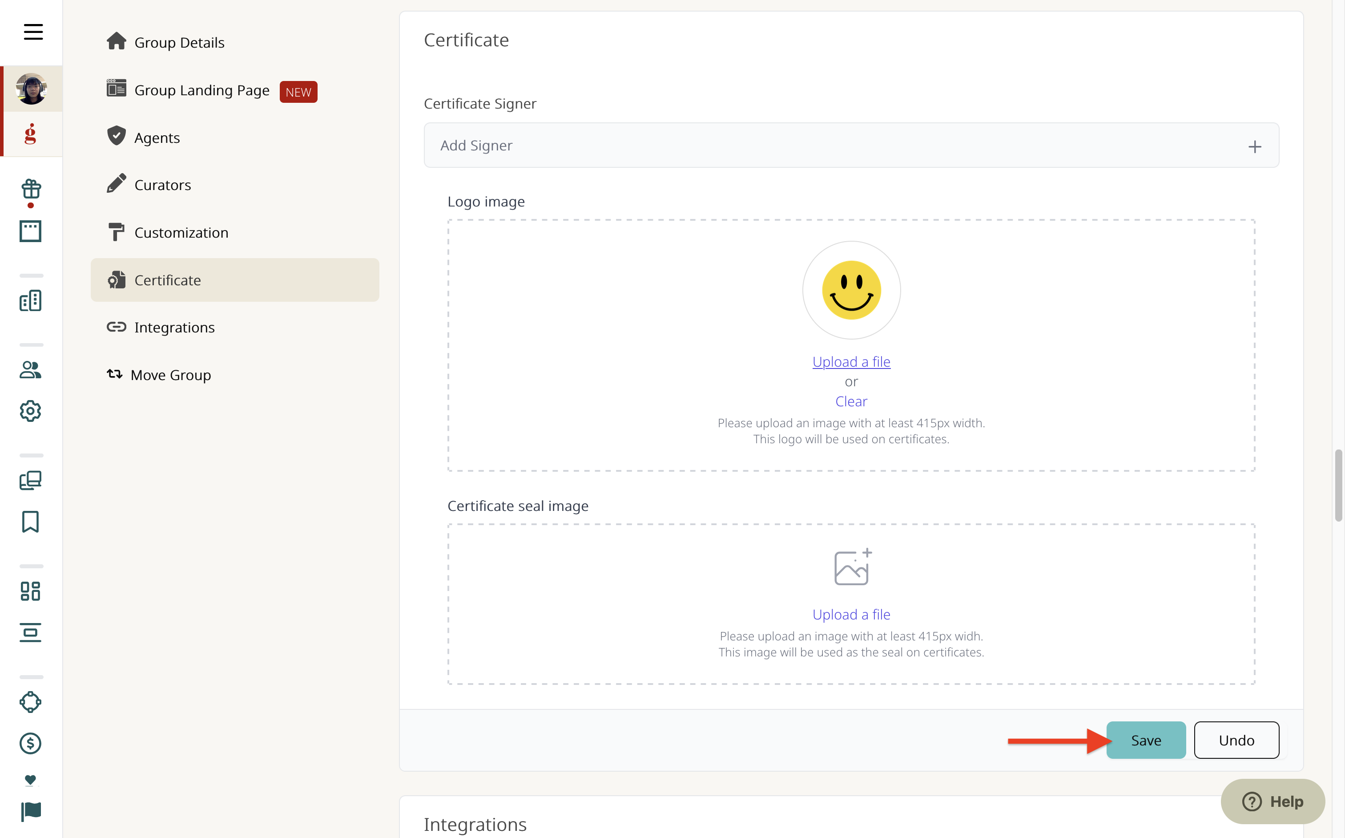Click the red g logo icon
Viewport: 1345px width, 838px height.
[x=31, y=134]
